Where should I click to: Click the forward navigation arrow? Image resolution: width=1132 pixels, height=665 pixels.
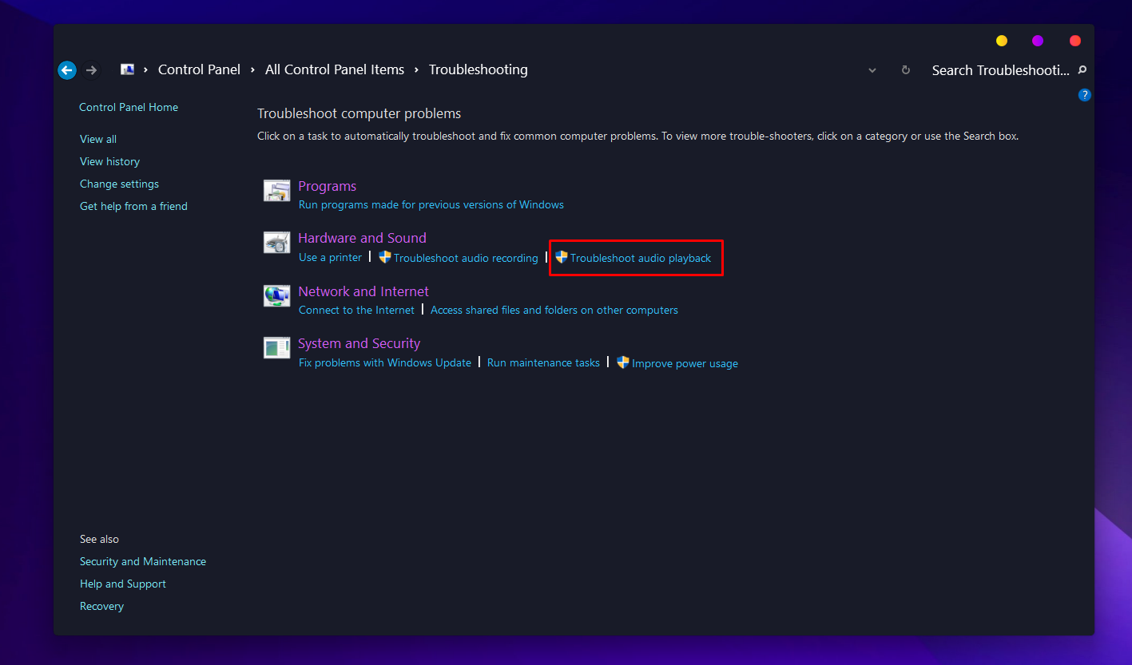tap(92, 70)
